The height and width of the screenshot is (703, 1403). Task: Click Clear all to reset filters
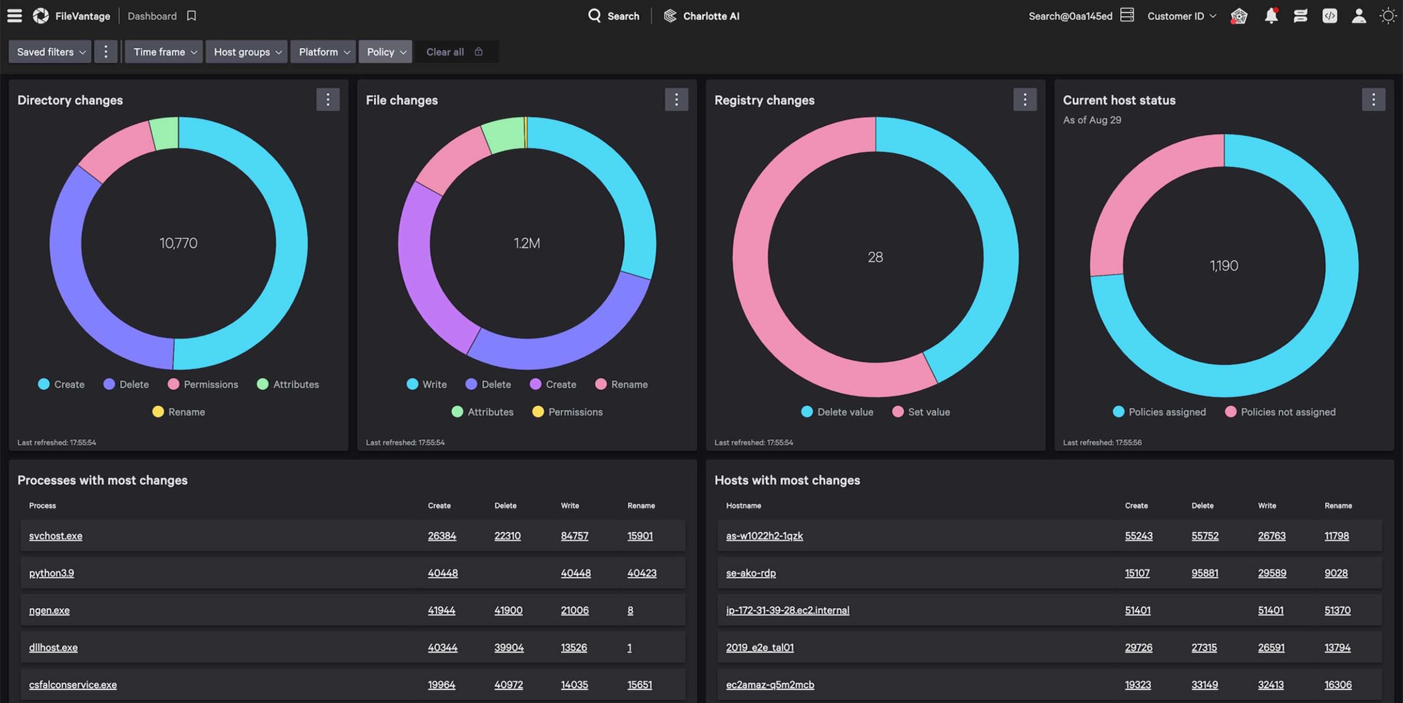point(444,52)
